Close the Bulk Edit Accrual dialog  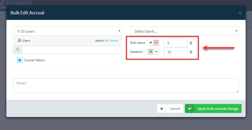(x=240, y=13)
